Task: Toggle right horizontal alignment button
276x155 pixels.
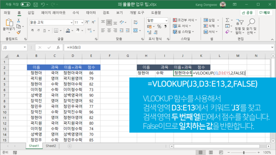Action: 115,30
